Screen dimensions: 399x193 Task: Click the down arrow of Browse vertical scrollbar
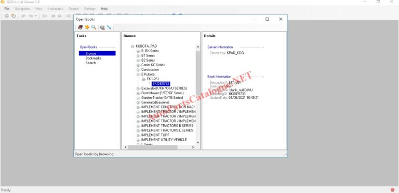coord(198,142)
